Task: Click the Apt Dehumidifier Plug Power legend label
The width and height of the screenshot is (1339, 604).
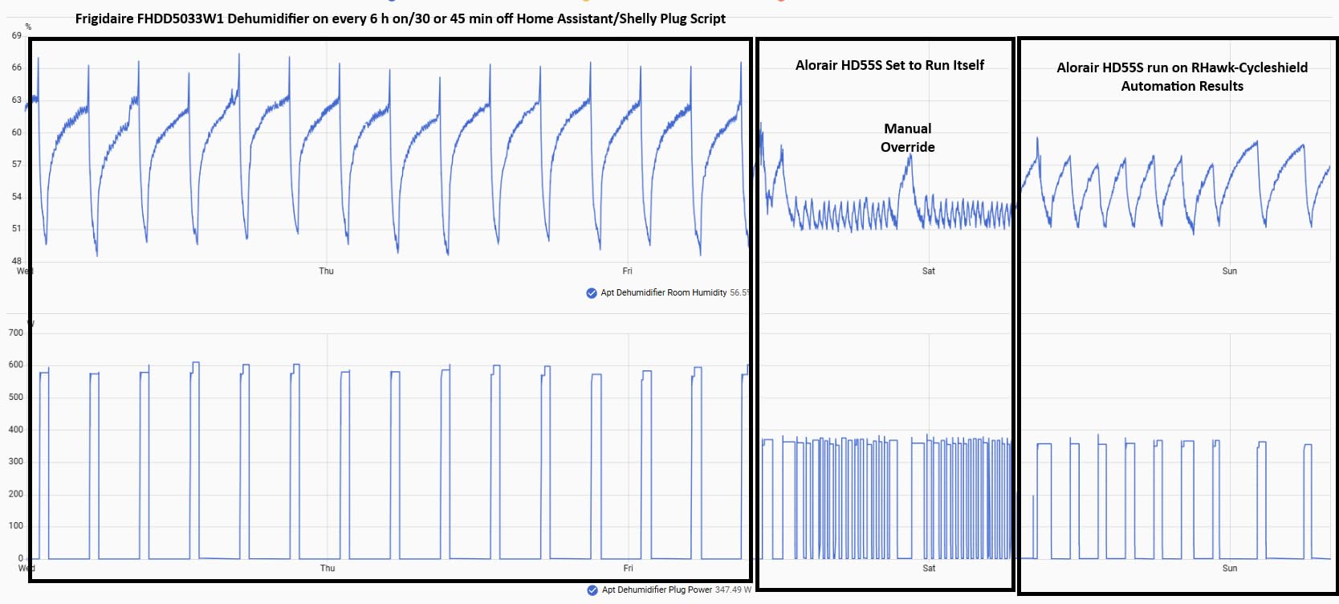Action: click(657, 590)
